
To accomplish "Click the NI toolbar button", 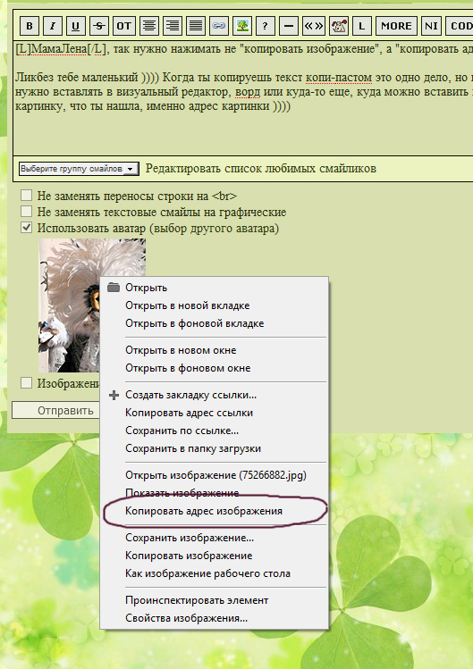I will point(431,26).
